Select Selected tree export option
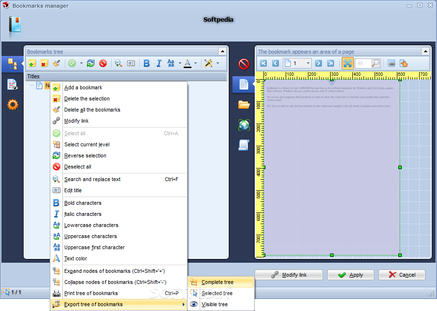This screenshot has height=311, width=437. pos(221,293)
